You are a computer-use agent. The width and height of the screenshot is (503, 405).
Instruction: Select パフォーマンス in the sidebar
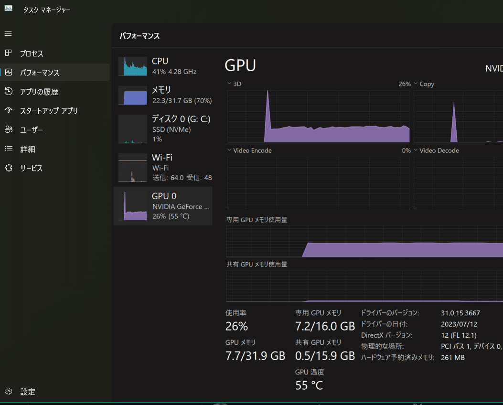(x=55, y=73)
